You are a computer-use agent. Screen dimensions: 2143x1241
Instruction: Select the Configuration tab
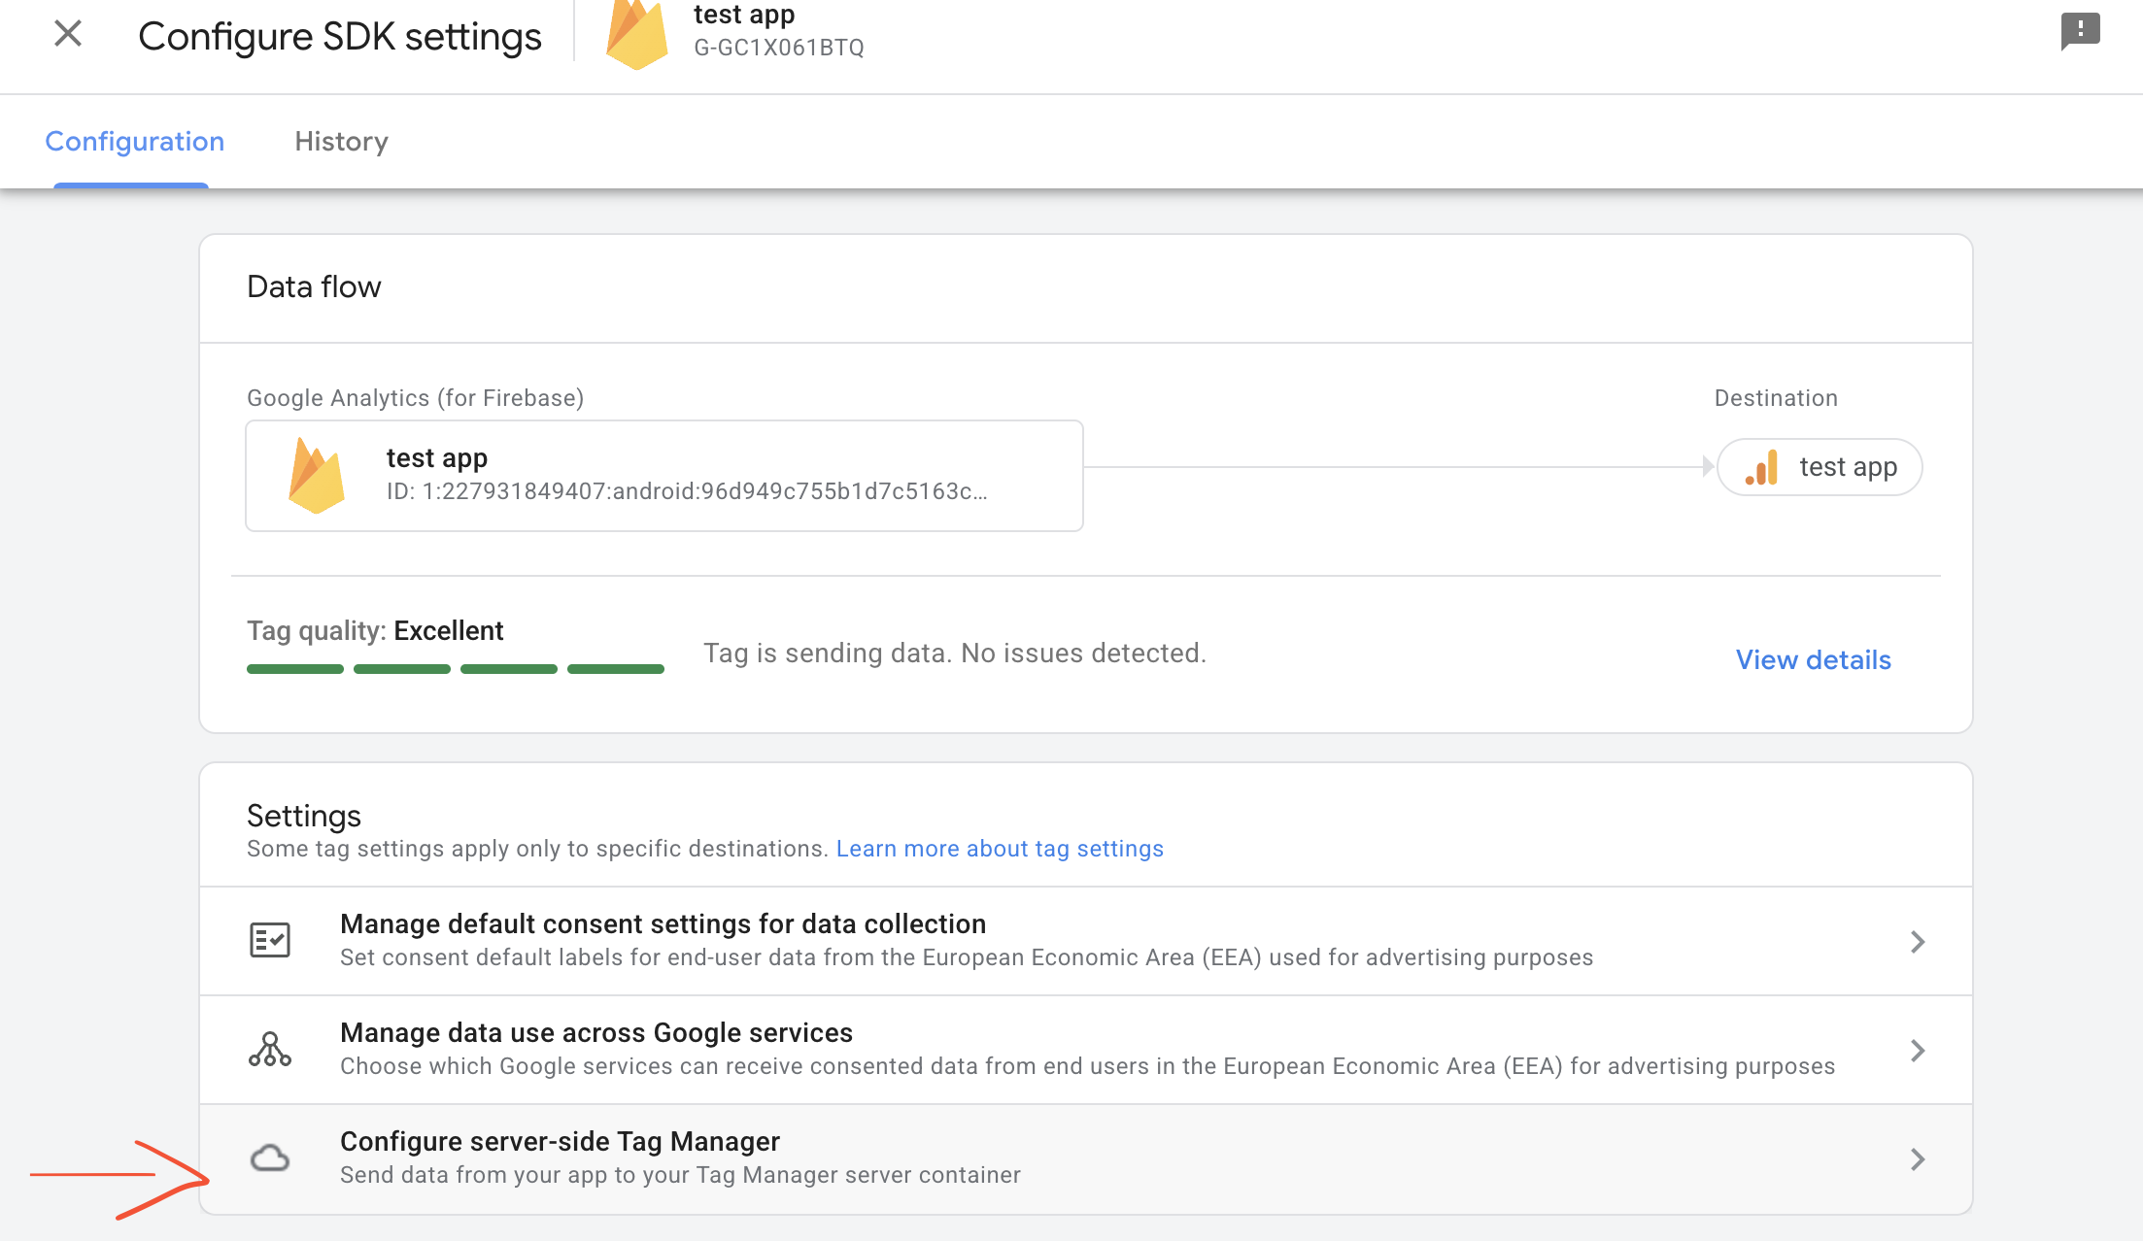tap(133, 141)
